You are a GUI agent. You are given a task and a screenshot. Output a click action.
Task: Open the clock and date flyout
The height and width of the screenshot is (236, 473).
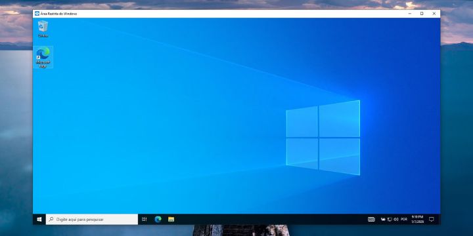418,220
